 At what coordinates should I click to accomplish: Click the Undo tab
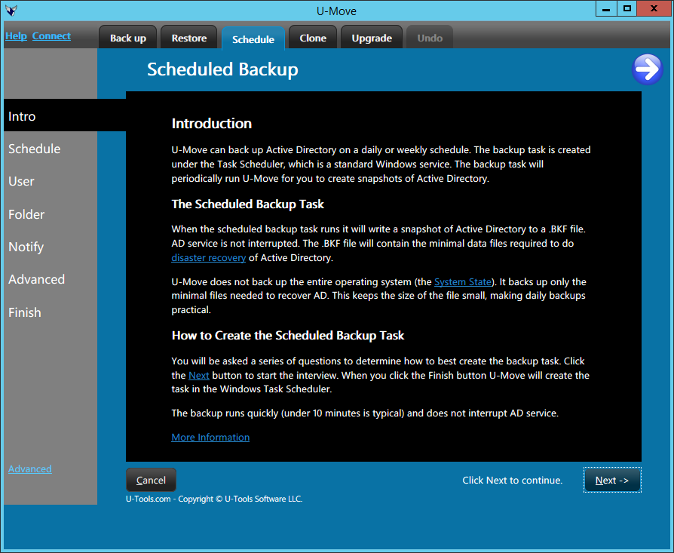point(430,38)
